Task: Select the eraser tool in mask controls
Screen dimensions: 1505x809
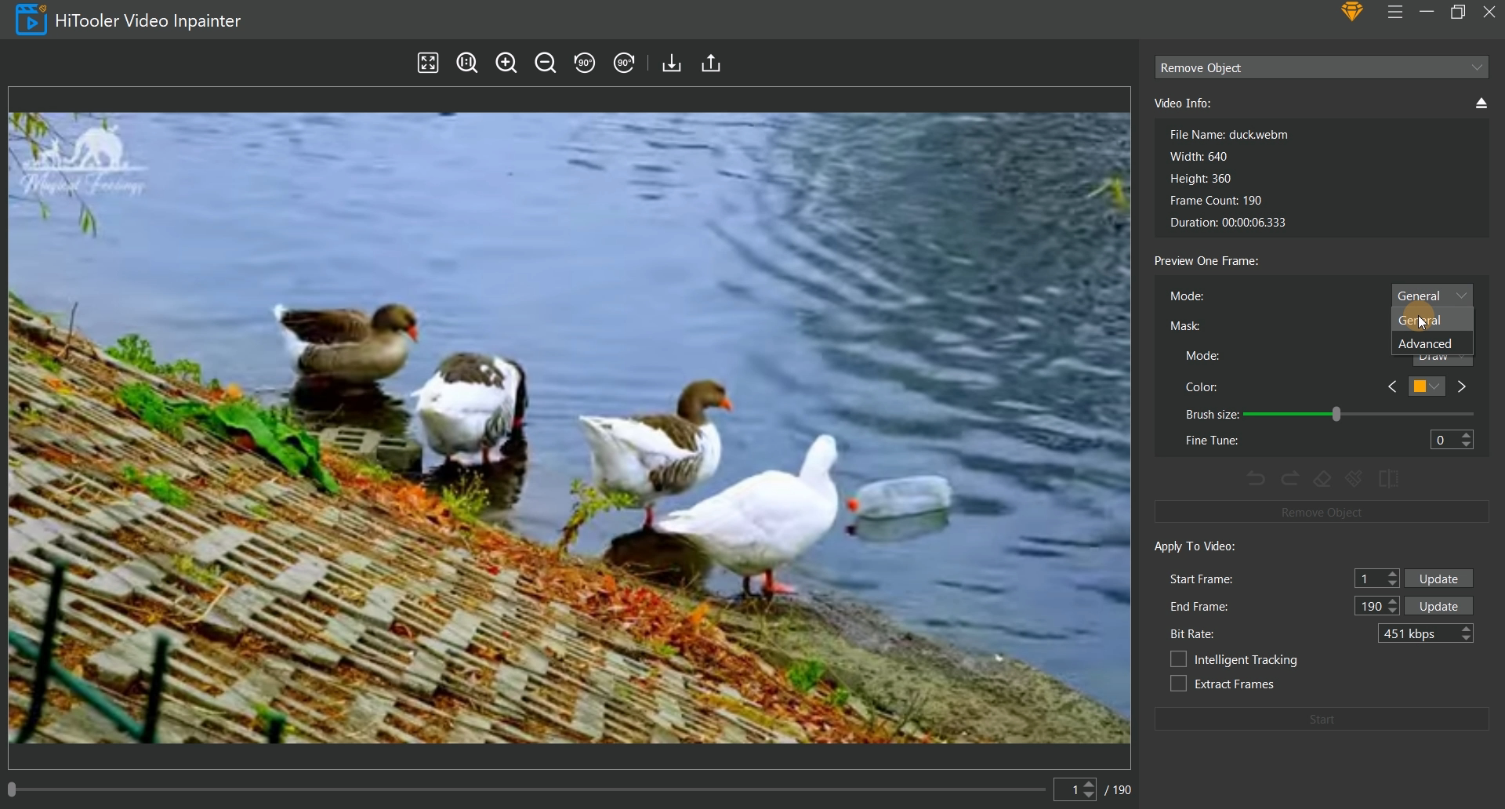Action: 1322,479
